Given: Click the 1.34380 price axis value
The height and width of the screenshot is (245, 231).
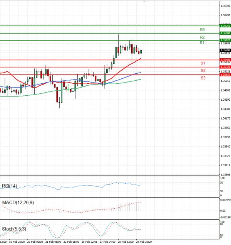Looking at the screenshot, I should [226, 109].
